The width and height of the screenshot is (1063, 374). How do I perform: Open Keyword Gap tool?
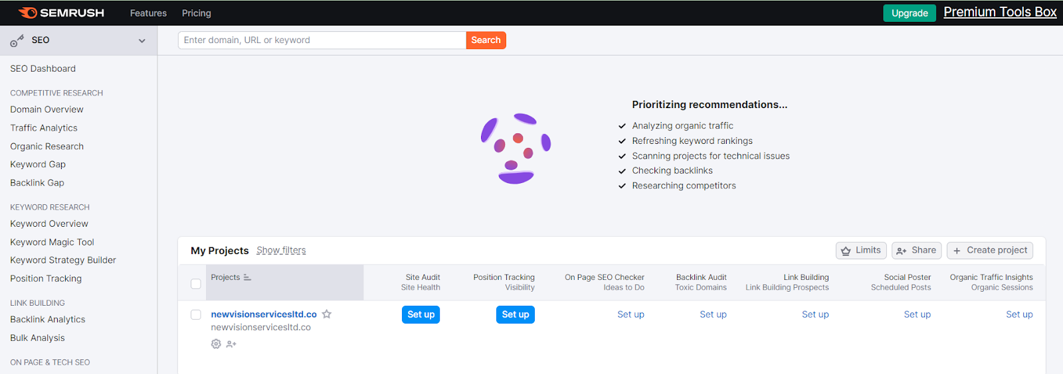click(x=38, y=164)
